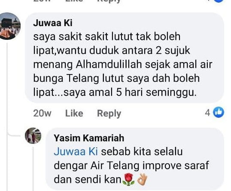The image size is (231, 191).
Task: Click the blue thumbs-up reaction icon
Action: pyautogui.click(x=219, y=112)
